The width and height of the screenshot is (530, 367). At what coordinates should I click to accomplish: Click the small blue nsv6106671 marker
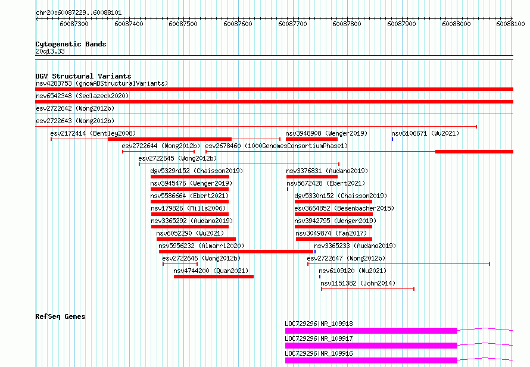click(392, 139)
